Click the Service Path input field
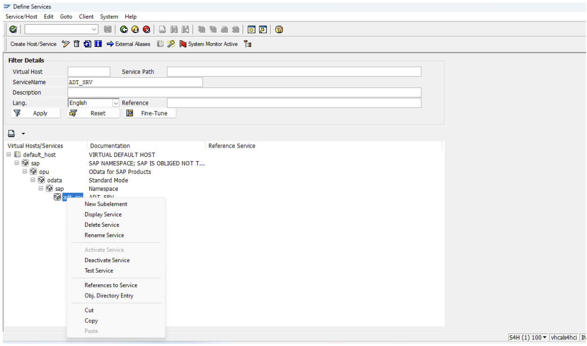Viewport: 587px width, 346px height. [294, 72]
